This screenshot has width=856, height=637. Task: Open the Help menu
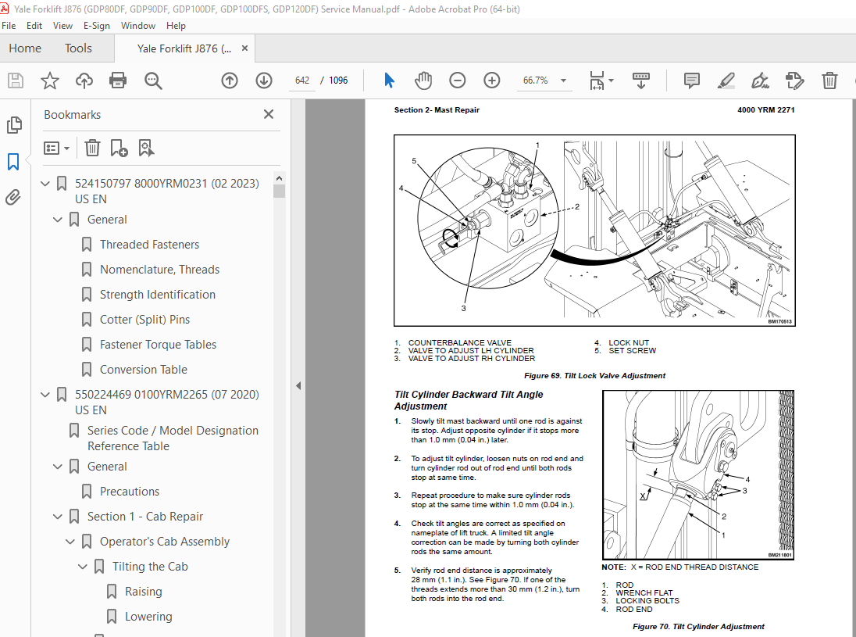click(x=176, y=26)
